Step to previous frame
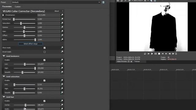 click(x=170, y=54)
